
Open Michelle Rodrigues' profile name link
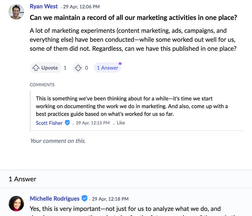click(x=55, y=199)
